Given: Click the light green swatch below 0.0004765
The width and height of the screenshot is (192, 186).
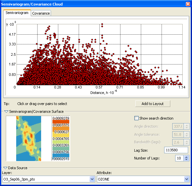Looking at the screenshot, I should pyautogui.click(x=61, y=142).
